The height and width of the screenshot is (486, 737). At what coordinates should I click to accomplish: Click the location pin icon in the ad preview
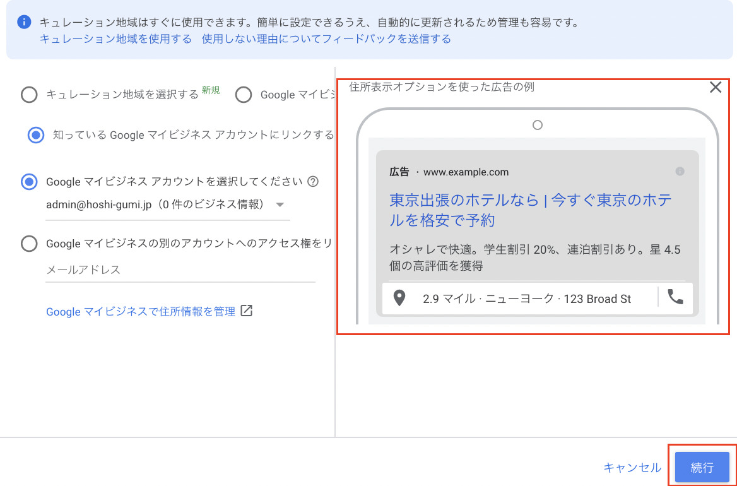pyautogui.click(x=399, y=297)
